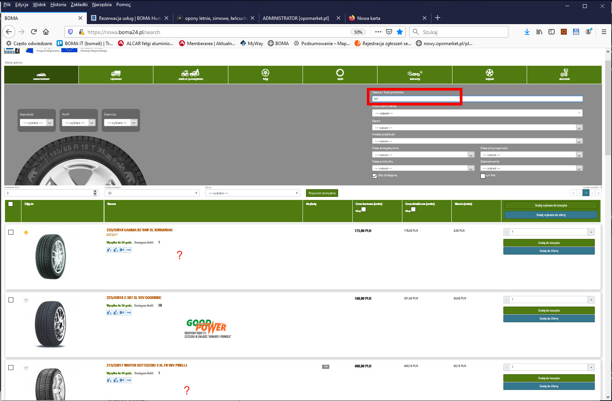Open the ciężarowe truck tyre category
612x401 pixels.
coord(116,75)
